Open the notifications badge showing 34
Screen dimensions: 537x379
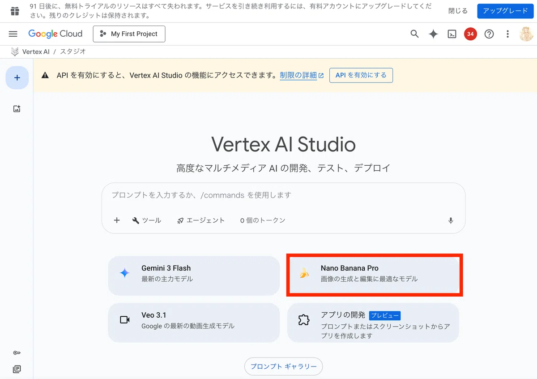[470, 34]
